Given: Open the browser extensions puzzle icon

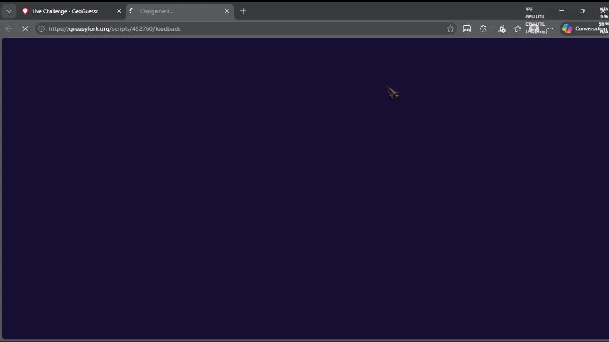Looking at the screenshot, I should [483, 28].
